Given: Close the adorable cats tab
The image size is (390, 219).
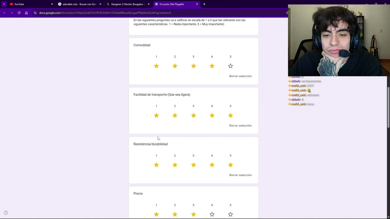Looking at the screenshot, I should [x=100, y=4].
